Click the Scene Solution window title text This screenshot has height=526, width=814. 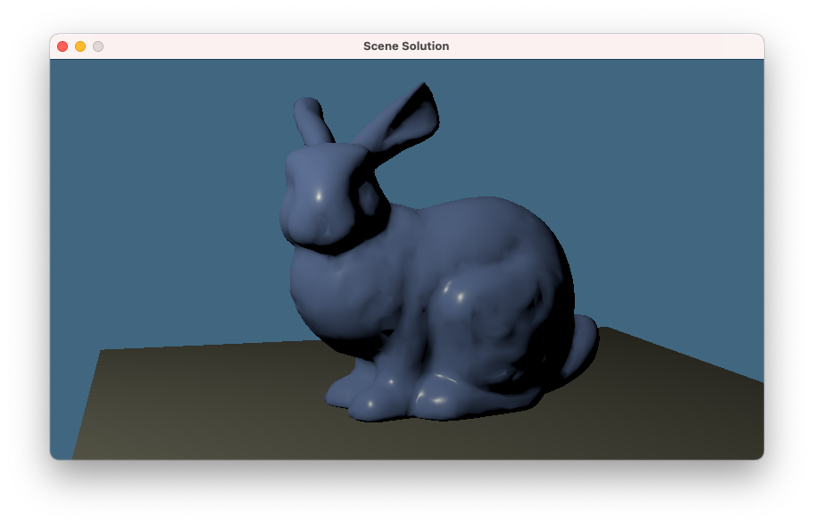pos(406,46)
